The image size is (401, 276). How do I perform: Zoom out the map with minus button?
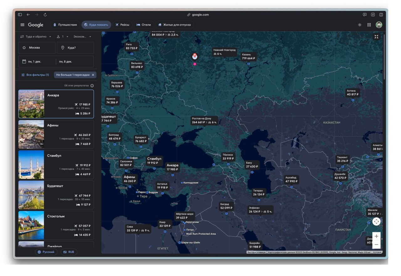(x=376, y=244)
